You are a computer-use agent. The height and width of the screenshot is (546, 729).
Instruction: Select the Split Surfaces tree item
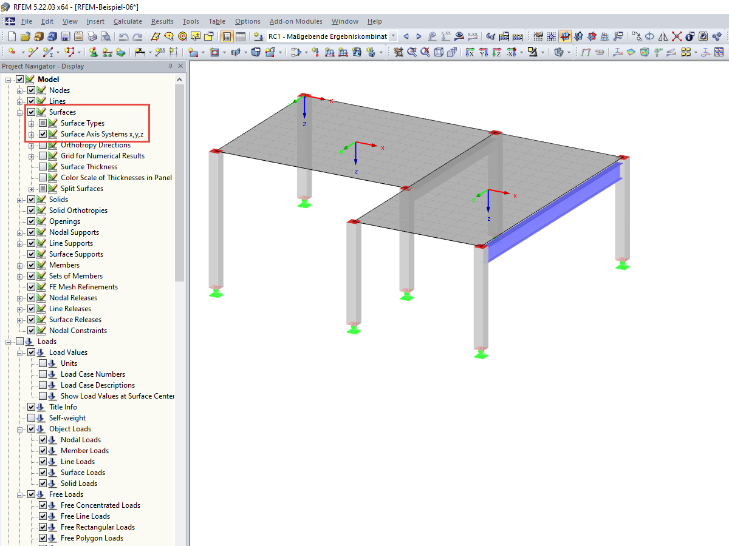coord(82,189)
